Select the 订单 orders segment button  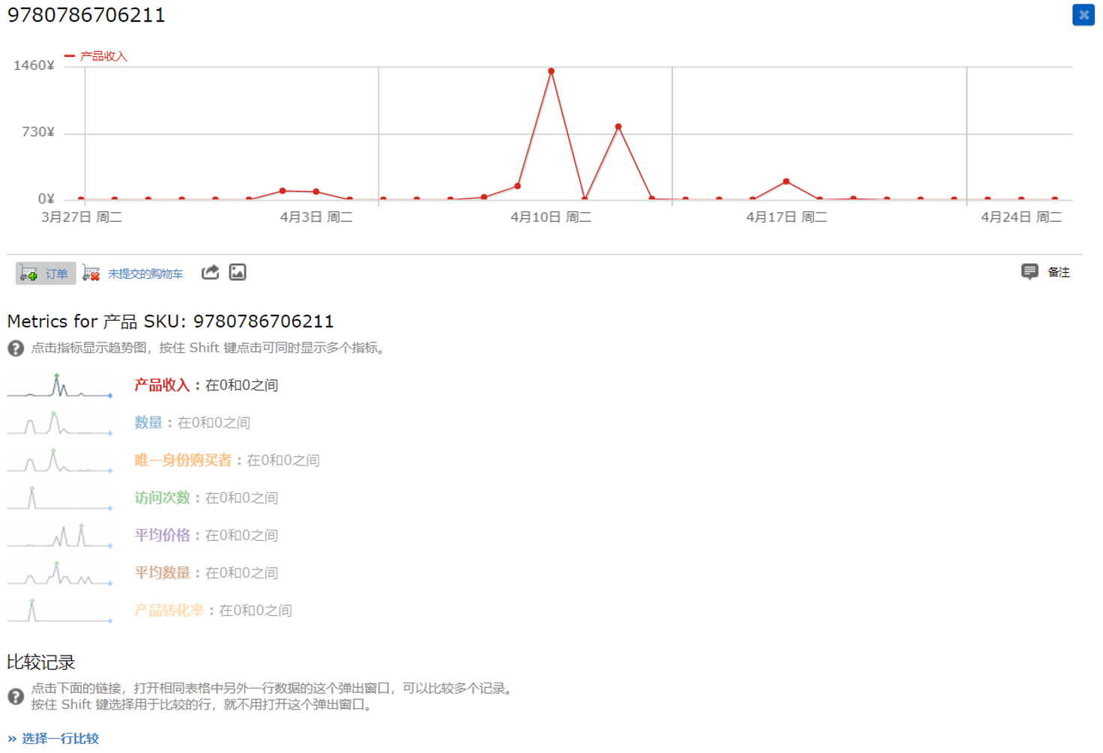46,273
